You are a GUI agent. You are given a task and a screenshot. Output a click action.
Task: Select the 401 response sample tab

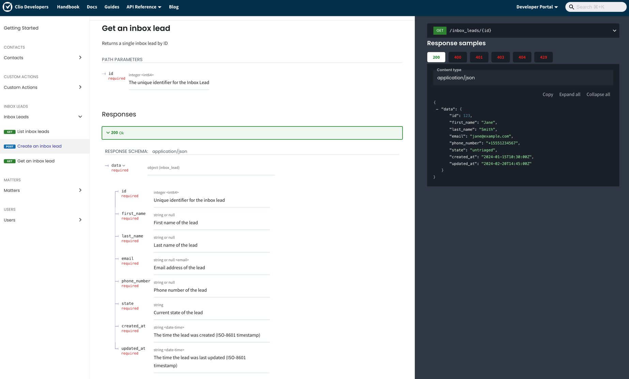point(479,57)
